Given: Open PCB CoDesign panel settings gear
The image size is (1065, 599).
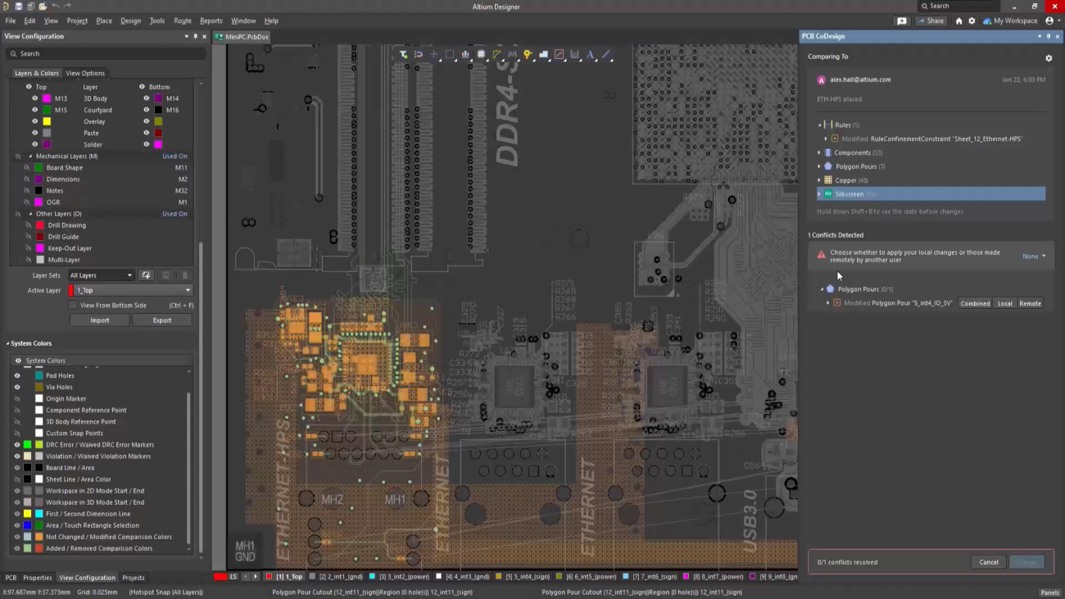Looking at the screenshot, I should point(1049,58).
